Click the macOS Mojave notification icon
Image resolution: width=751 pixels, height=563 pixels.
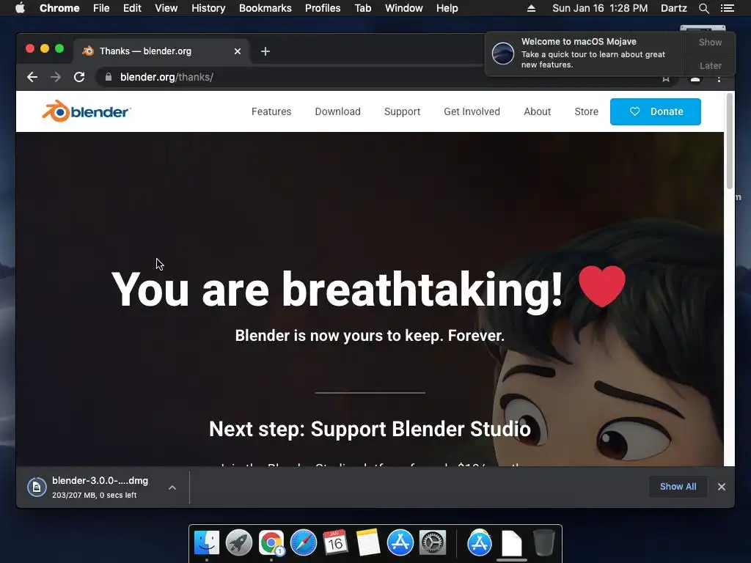[503, 53]
